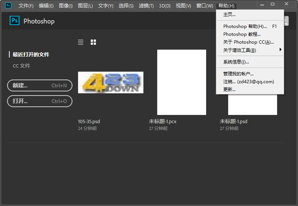Minimize the Photoshop window
This screenshot has width=298, height=206.
pyautogui.click(x=262, y=4)
